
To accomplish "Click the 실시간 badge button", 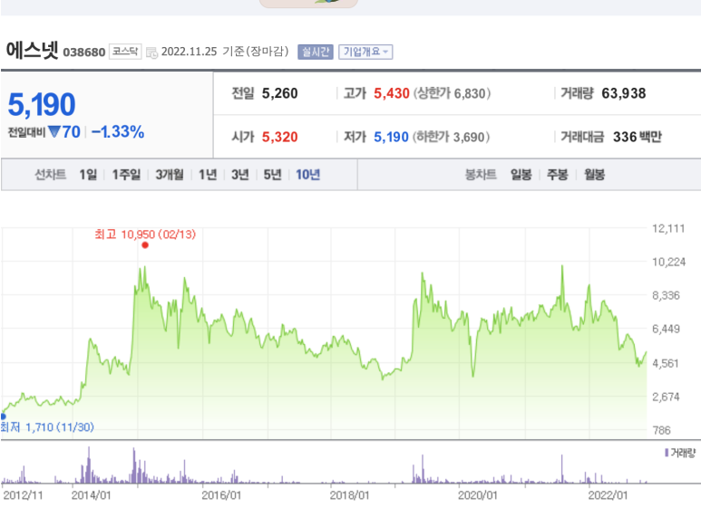I will [316, 52].
